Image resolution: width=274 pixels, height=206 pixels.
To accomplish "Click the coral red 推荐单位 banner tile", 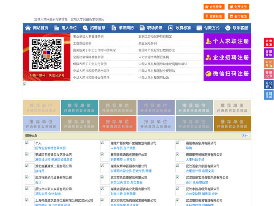I will pos(118,124).
